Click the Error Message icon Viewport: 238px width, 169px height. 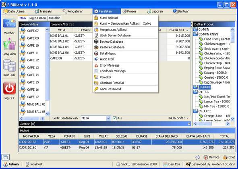point(96,65)
